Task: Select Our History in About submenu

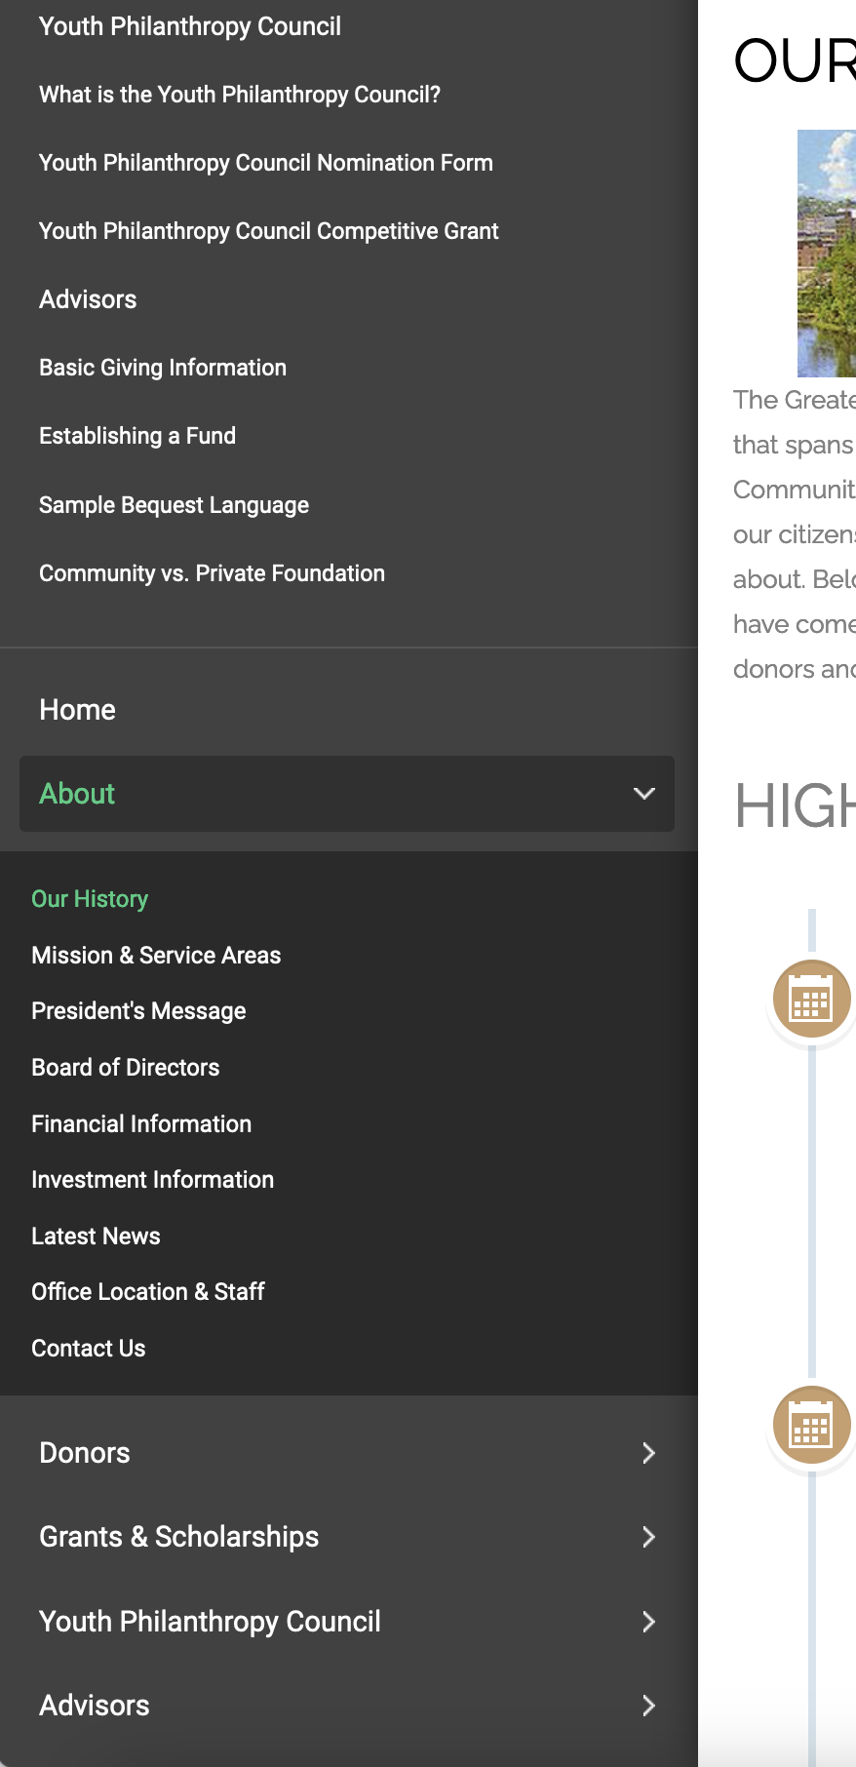Action: click(90, 899)
